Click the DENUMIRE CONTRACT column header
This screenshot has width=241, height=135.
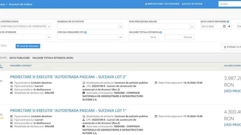click(x=21, y=65)
